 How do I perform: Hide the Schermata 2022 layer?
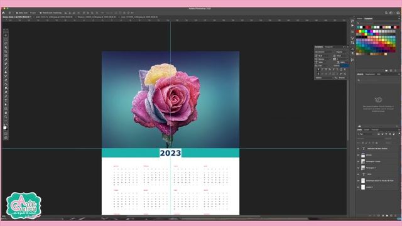pos(358,181)
